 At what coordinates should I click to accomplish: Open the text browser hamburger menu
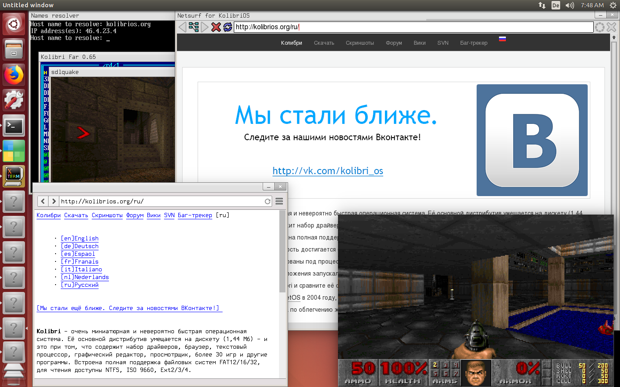point(279,201)
